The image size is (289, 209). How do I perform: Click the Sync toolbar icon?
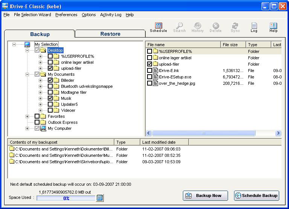click(235, 26)
